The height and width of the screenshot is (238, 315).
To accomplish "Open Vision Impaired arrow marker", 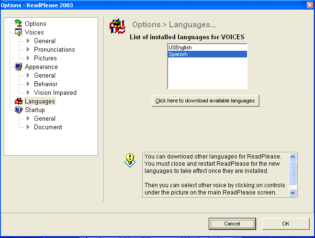I will 28,92.
